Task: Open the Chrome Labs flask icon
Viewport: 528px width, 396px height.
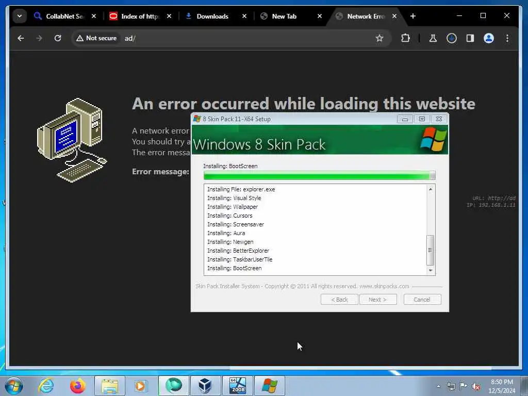Action: [433, 38]
